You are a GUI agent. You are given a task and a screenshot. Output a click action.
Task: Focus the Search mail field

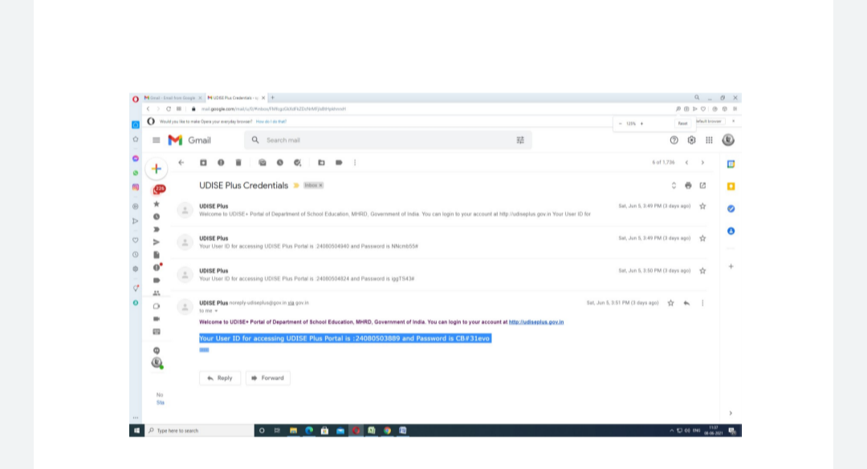(387, 140)
